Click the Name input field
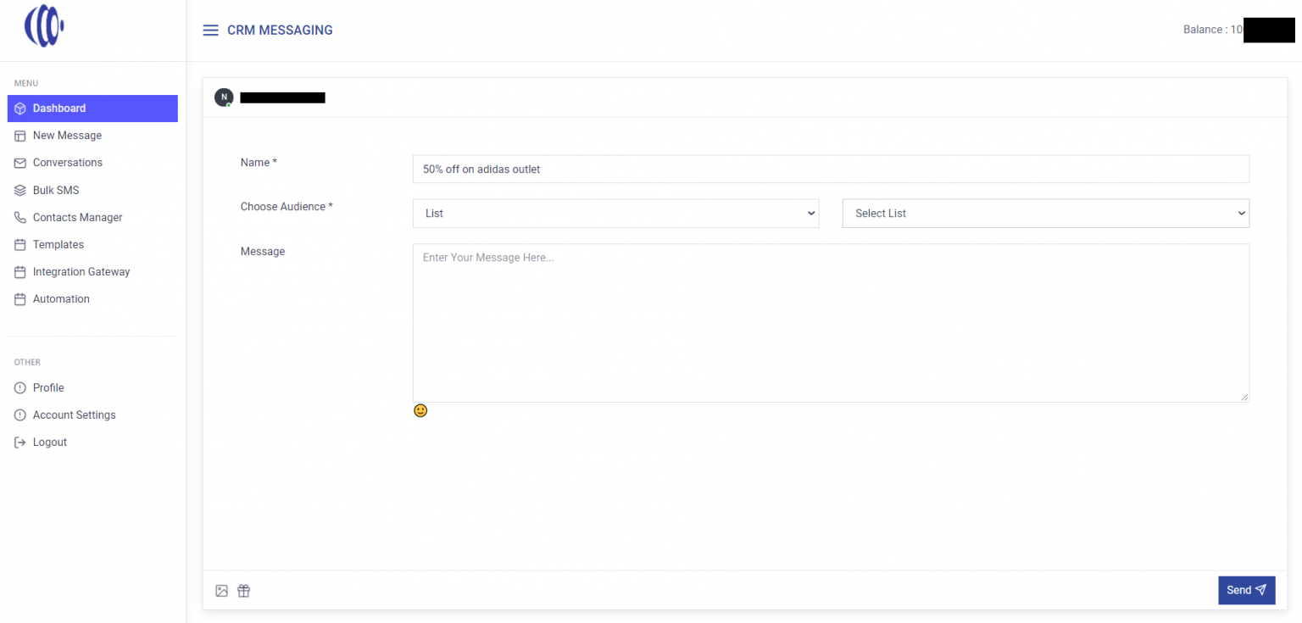 [830, 169]
